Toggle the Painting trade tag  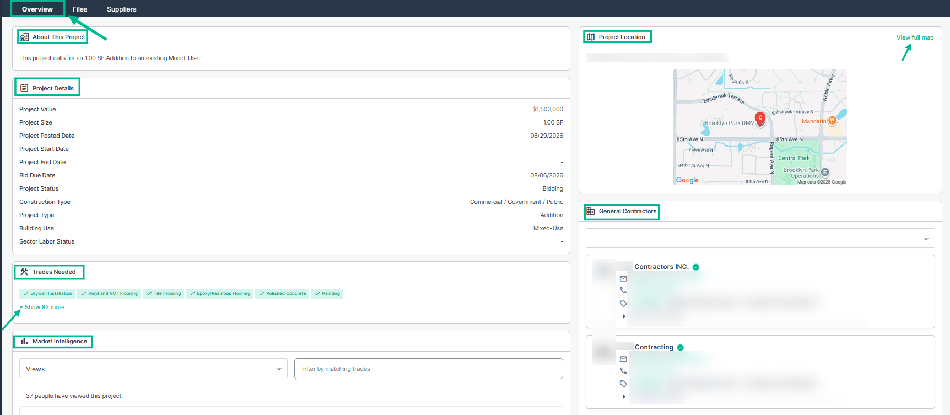pos(327,293)
